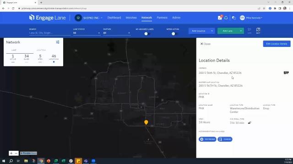The image size is (293, 164).
Task: Open the Partner filter dropdown
Action: 117,33
